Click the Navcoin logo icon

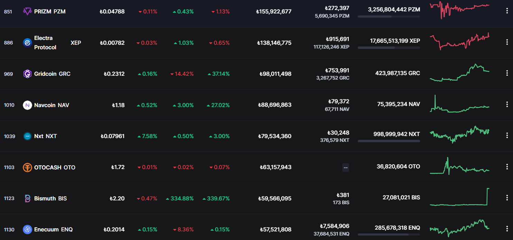coord(27,105)
